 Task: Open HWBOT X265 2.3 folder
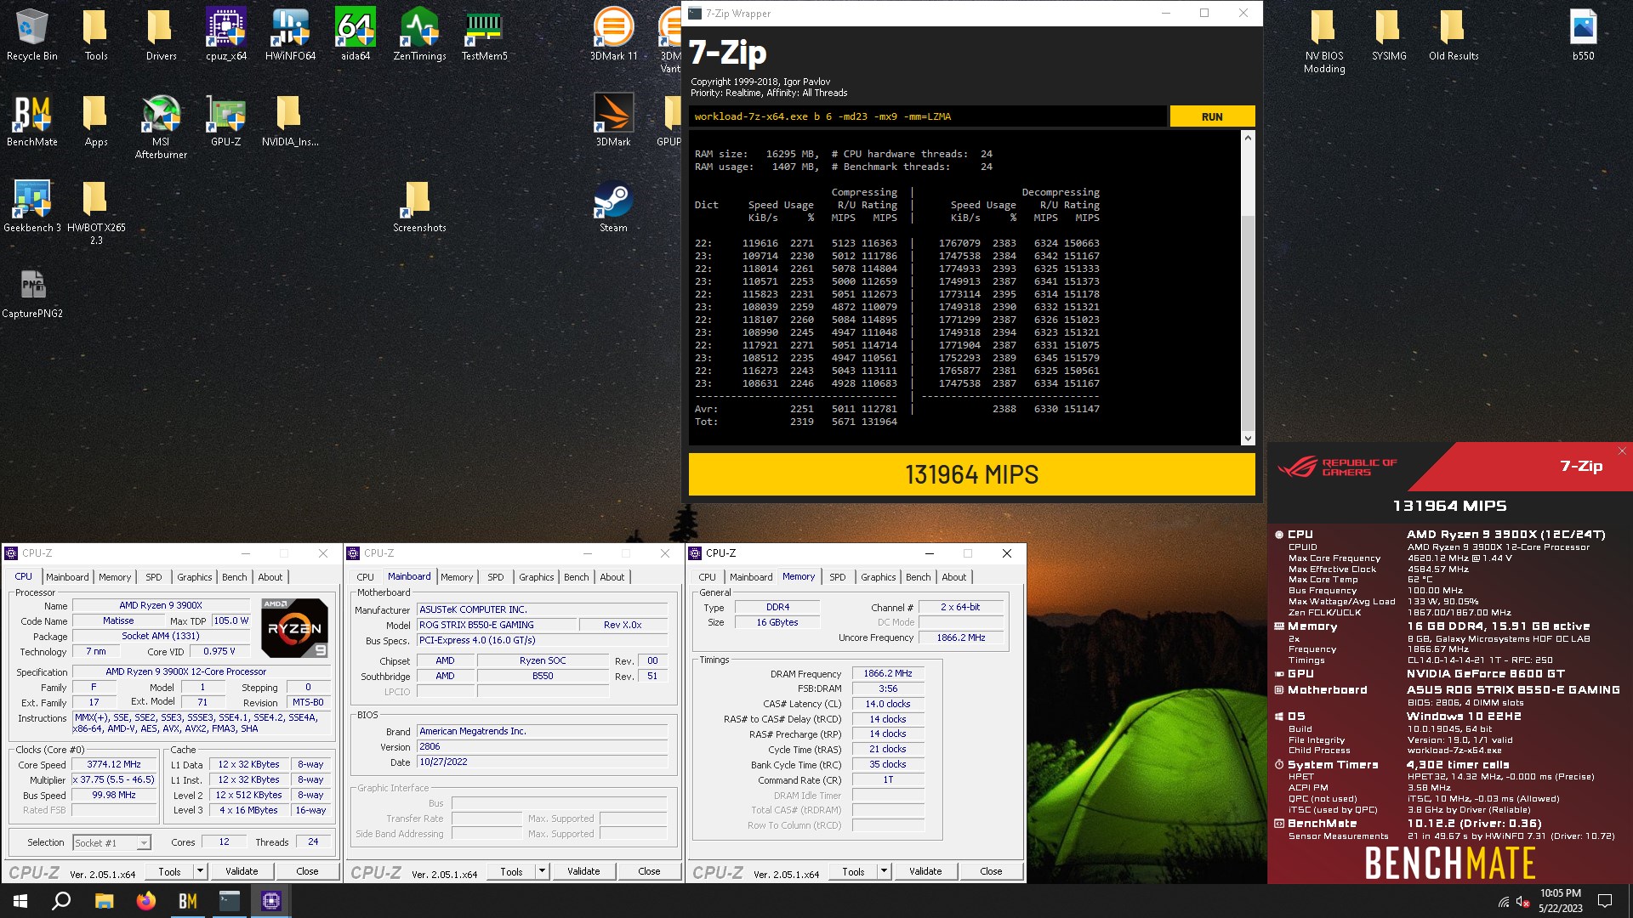coord(96,212)
